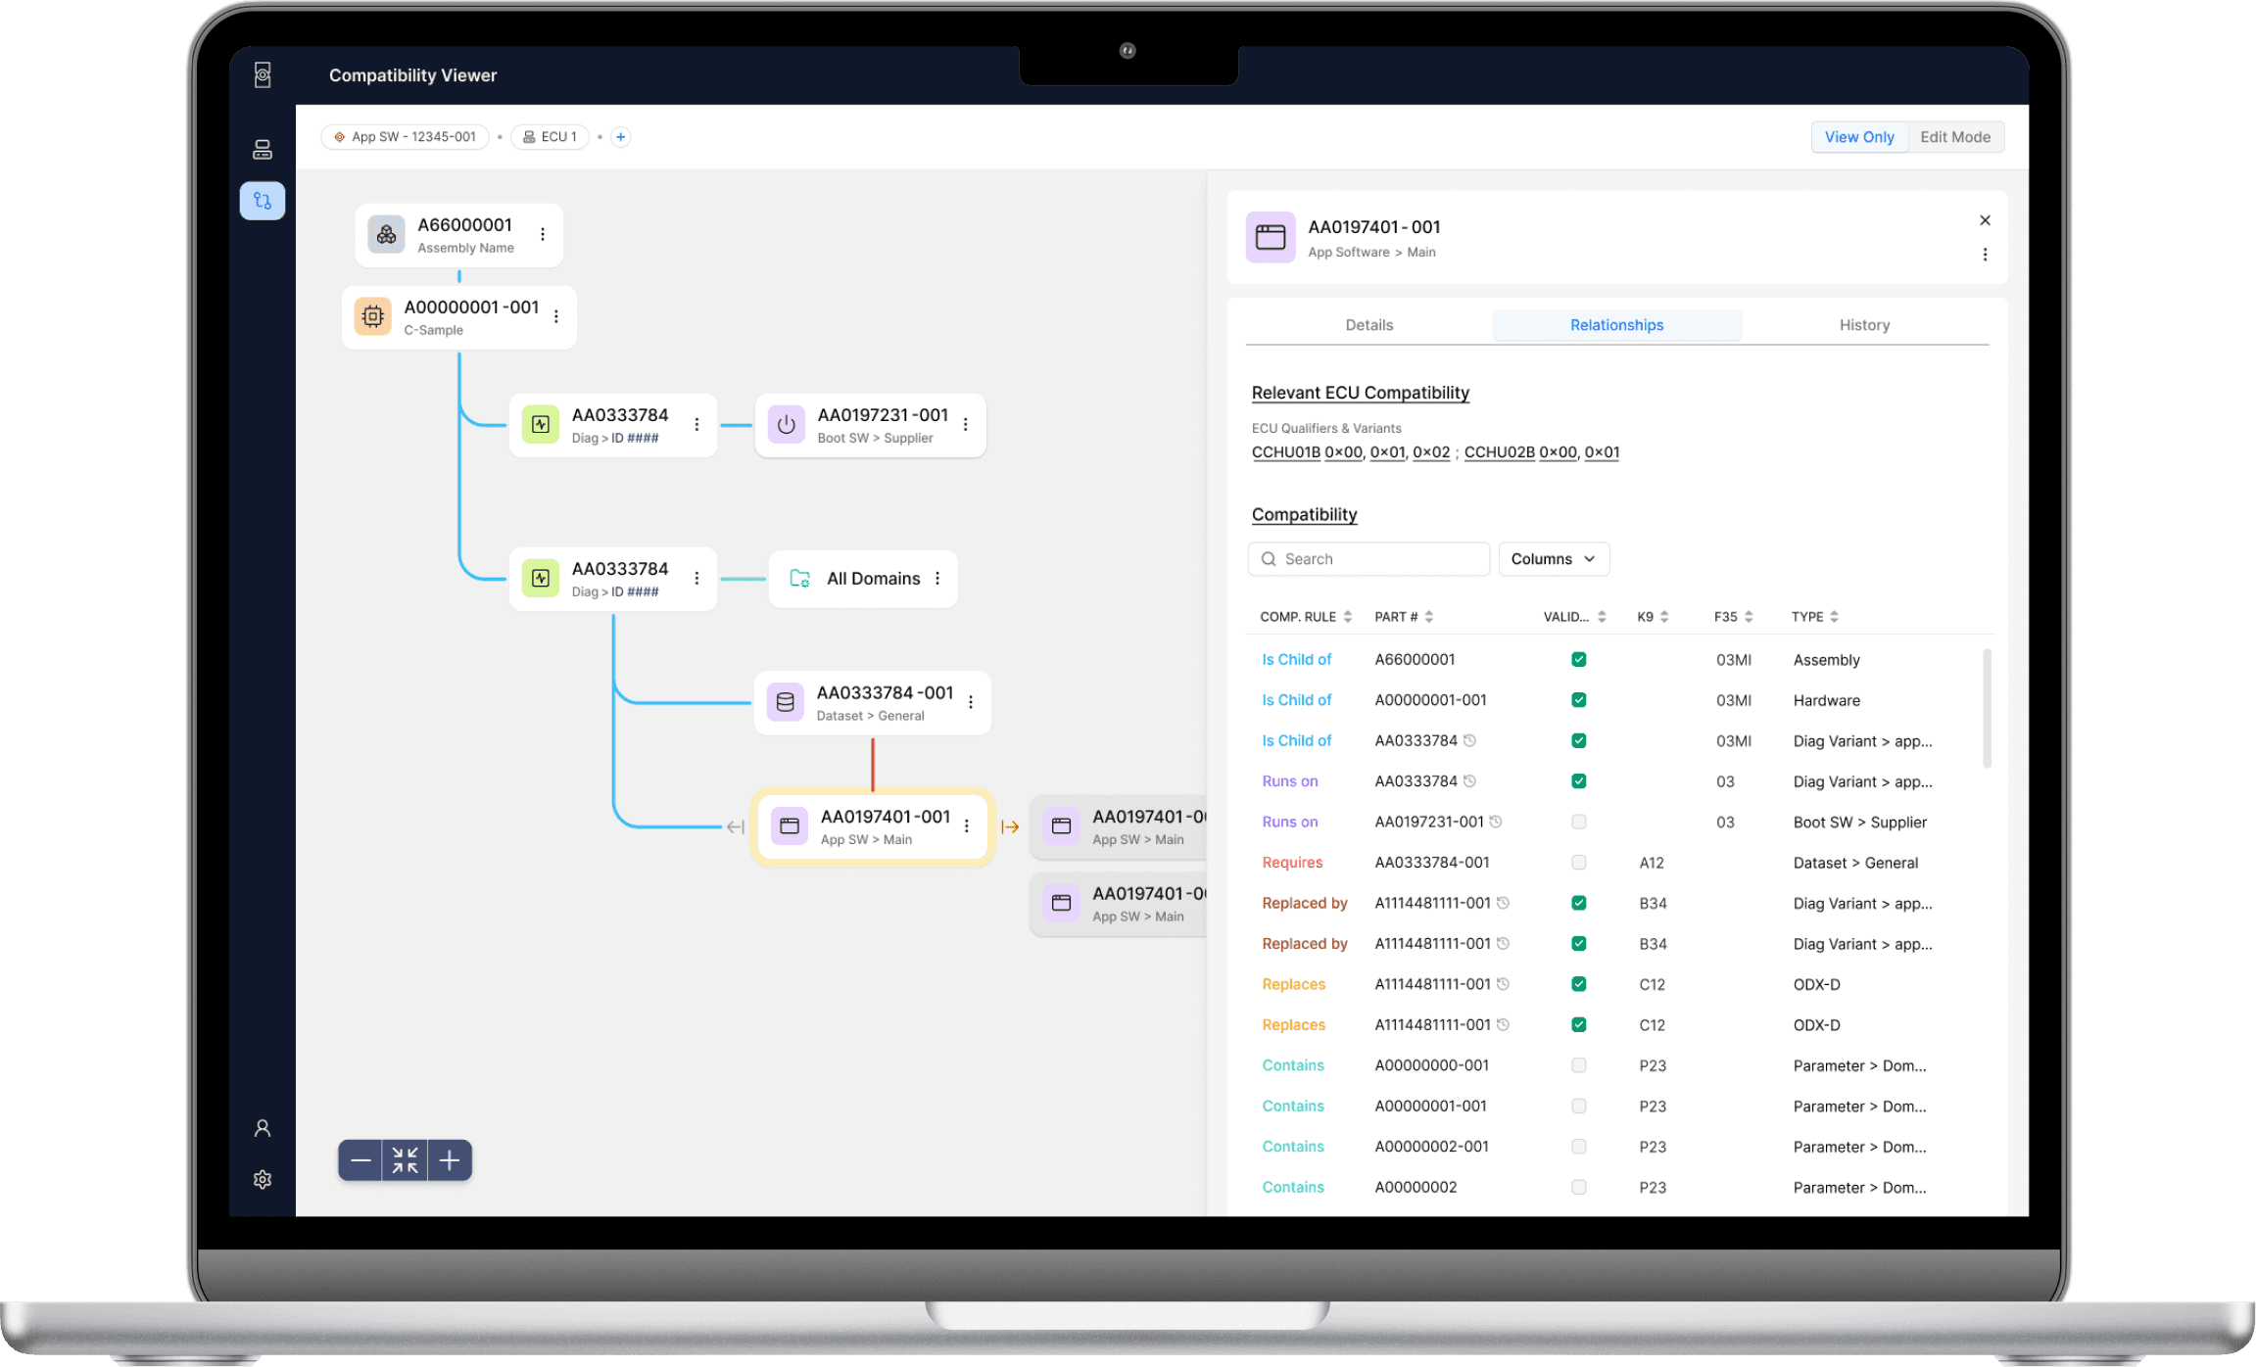
Task: Open the Columns dropdown
Action: [1553, 559]
